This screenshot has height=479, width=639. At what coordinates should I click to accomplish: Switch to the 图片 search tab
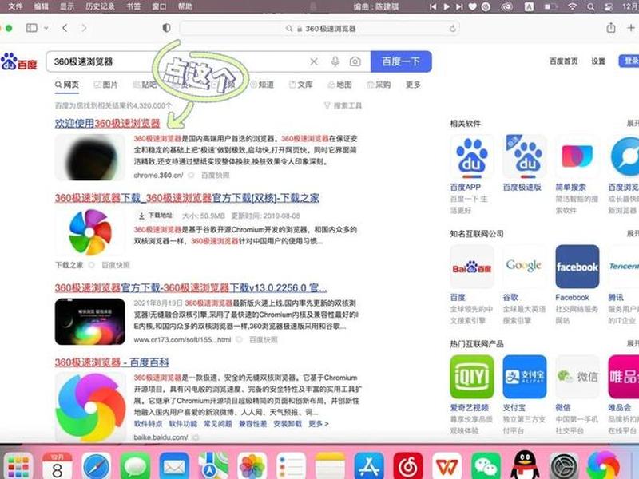point(105,85)
